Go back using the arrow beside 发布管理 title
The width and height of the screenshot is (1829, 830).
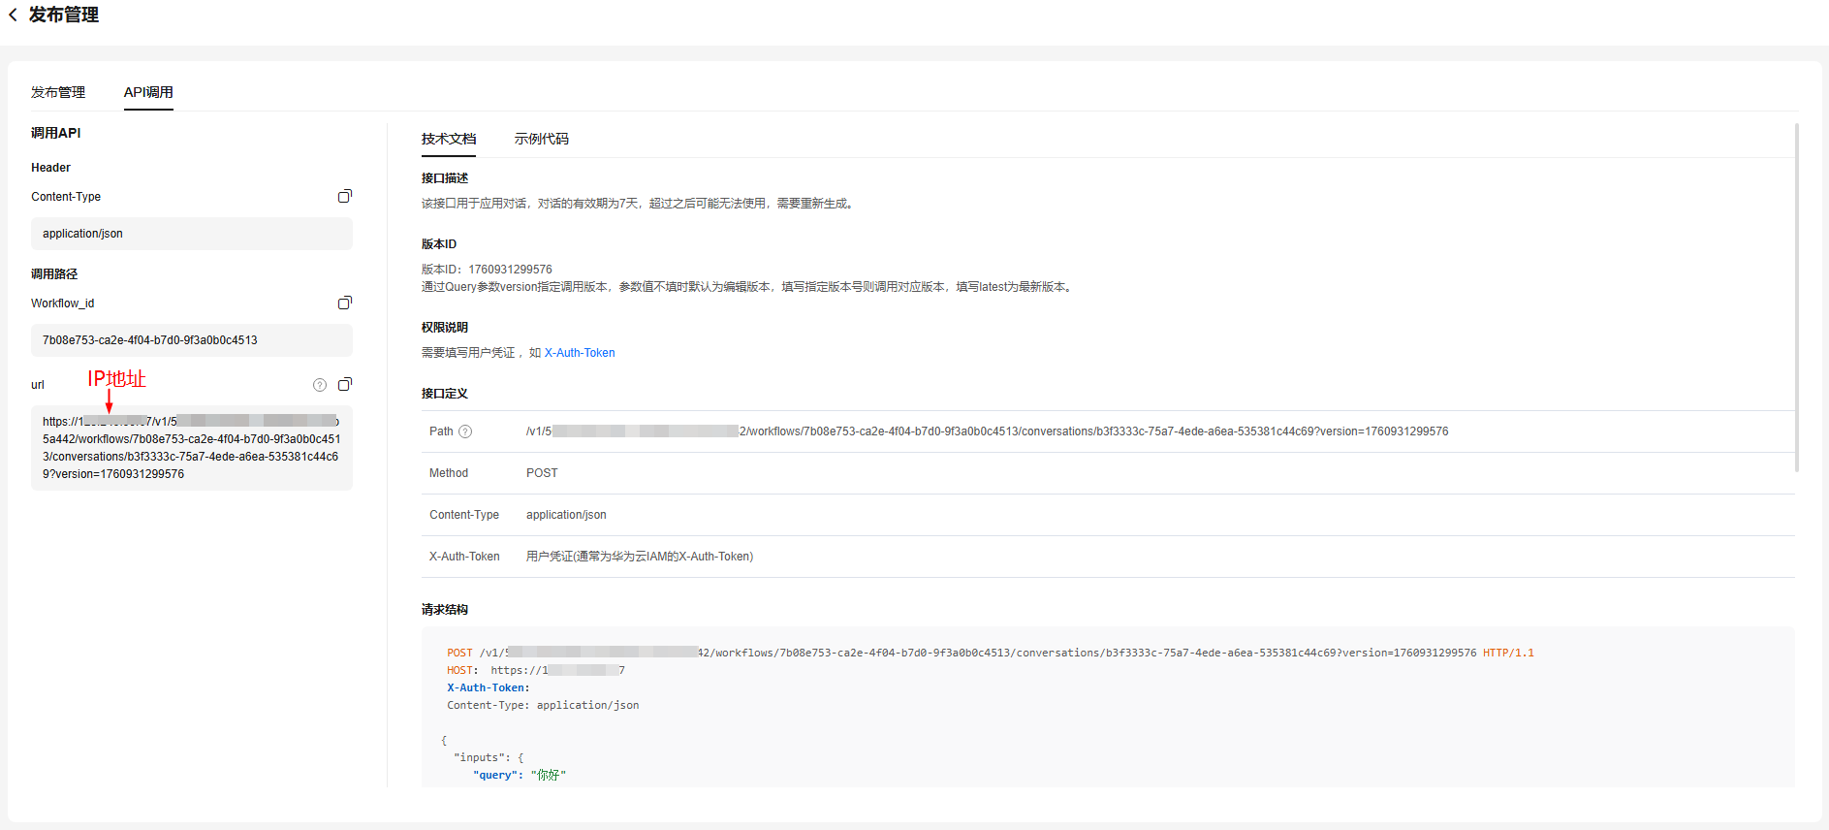pyautogui.click(x=13, y=16)
